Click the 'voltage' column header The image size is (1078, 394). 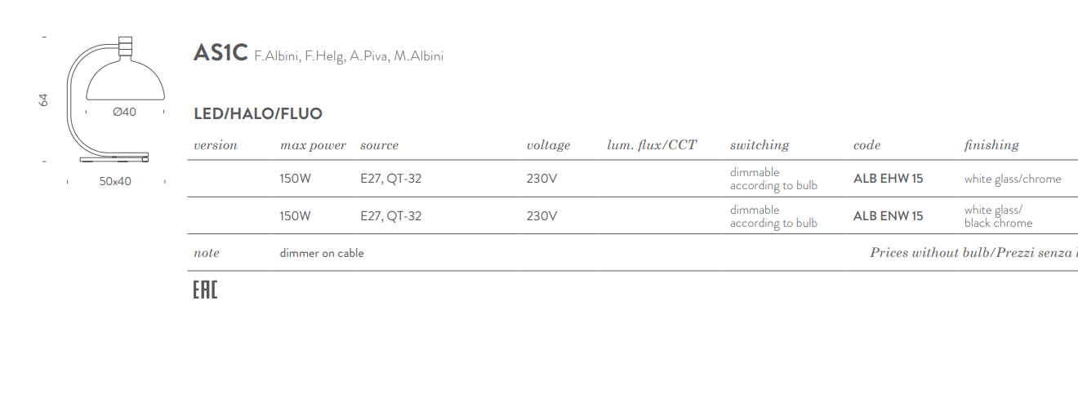tap(548, 145)
